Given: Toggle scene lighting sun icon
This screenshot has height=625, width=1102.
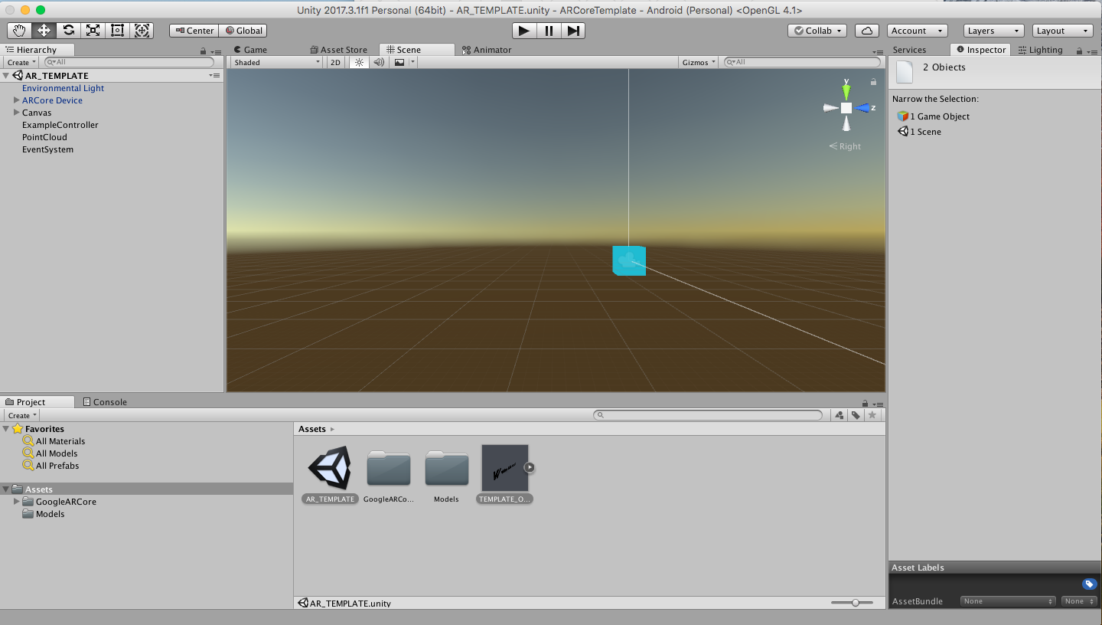Looking at the screenshot, I should coord(359,63).
